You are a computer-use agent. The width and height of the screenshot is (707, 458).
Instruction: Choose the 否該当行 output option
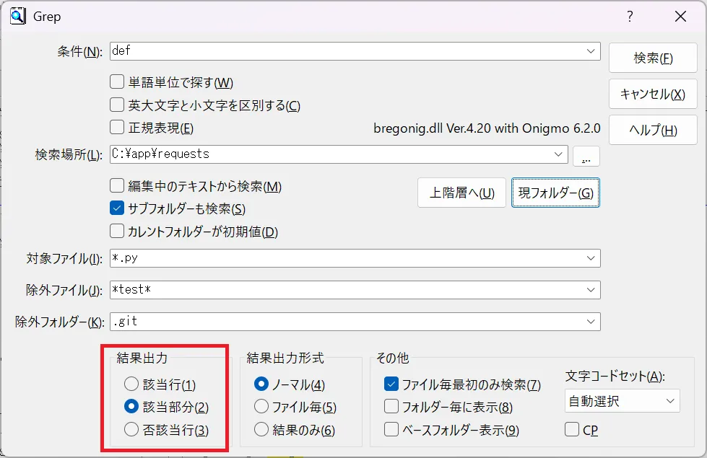tap(131, 430)
